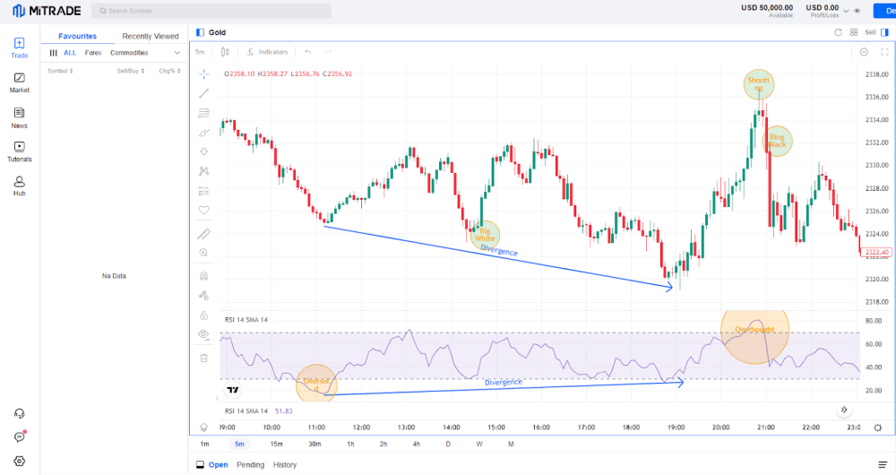Expand the account Profit/Loss dropdown
Viewport: 896px width, 475px height.
click(x=848, y=11)
